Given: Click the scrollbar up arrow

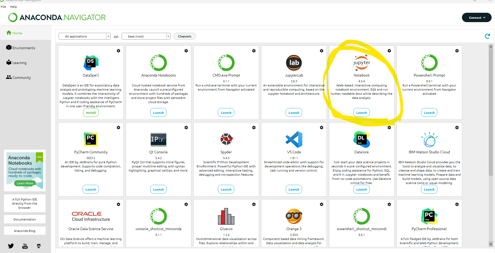Looking at the screenshot, I should pos(491,47).
